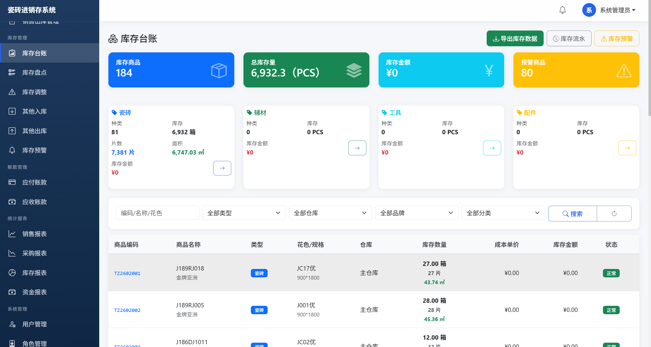The width and height of the screenshot is (651, 347).
Task: Open 配件 category details arrow button
Action: click(x=627, y=148)
